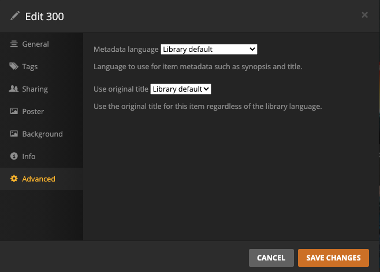380x272 pixels.
Task: Open the Sharing section
Action: pyautogui.click(x=42, y=89)
